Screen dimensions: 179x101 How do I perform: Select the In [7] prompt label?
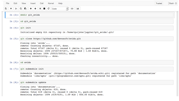[x=14, y=69]
